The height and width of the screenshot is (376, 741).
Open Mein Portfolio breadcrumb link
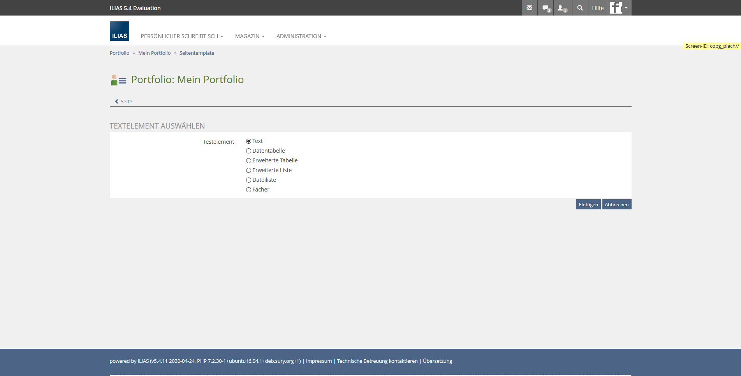(154, 53)
